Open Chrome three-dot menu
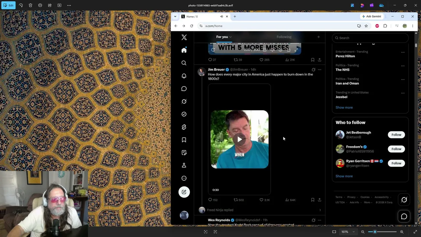Image resolution: width=421 pixels, height=237 pixels. pos(412,26)
